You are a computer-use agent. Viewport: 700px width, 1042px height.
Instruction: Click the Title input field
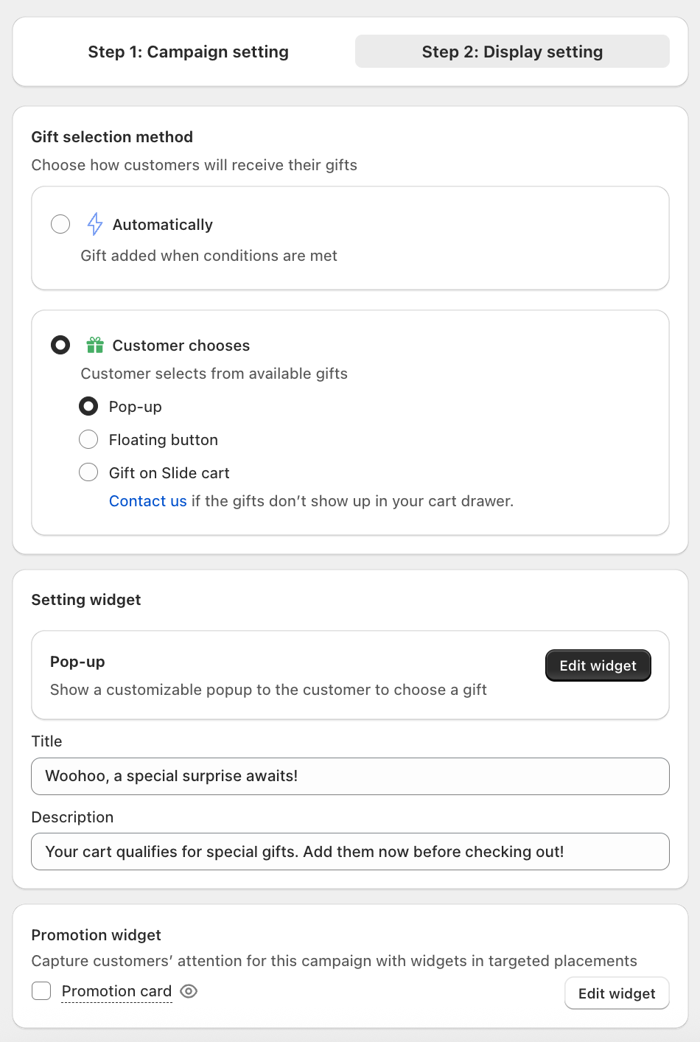350,776
